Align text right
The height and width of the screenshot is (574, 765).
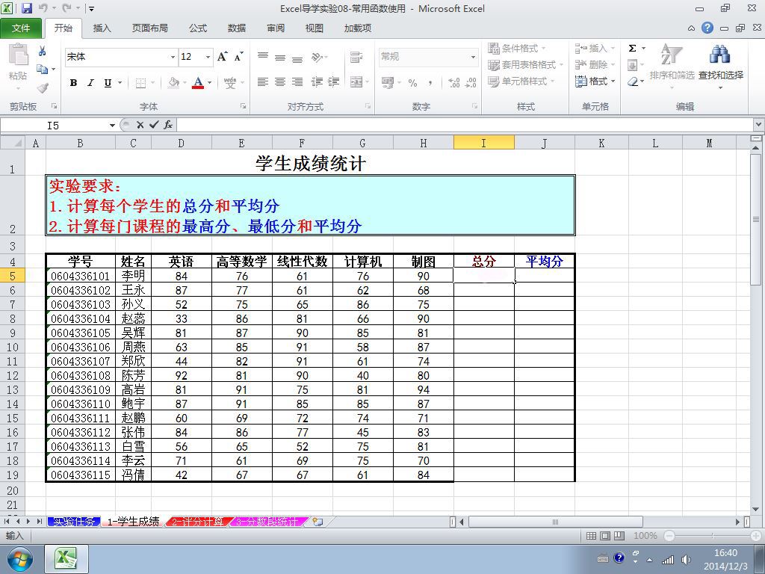click(x=297, y=81)
